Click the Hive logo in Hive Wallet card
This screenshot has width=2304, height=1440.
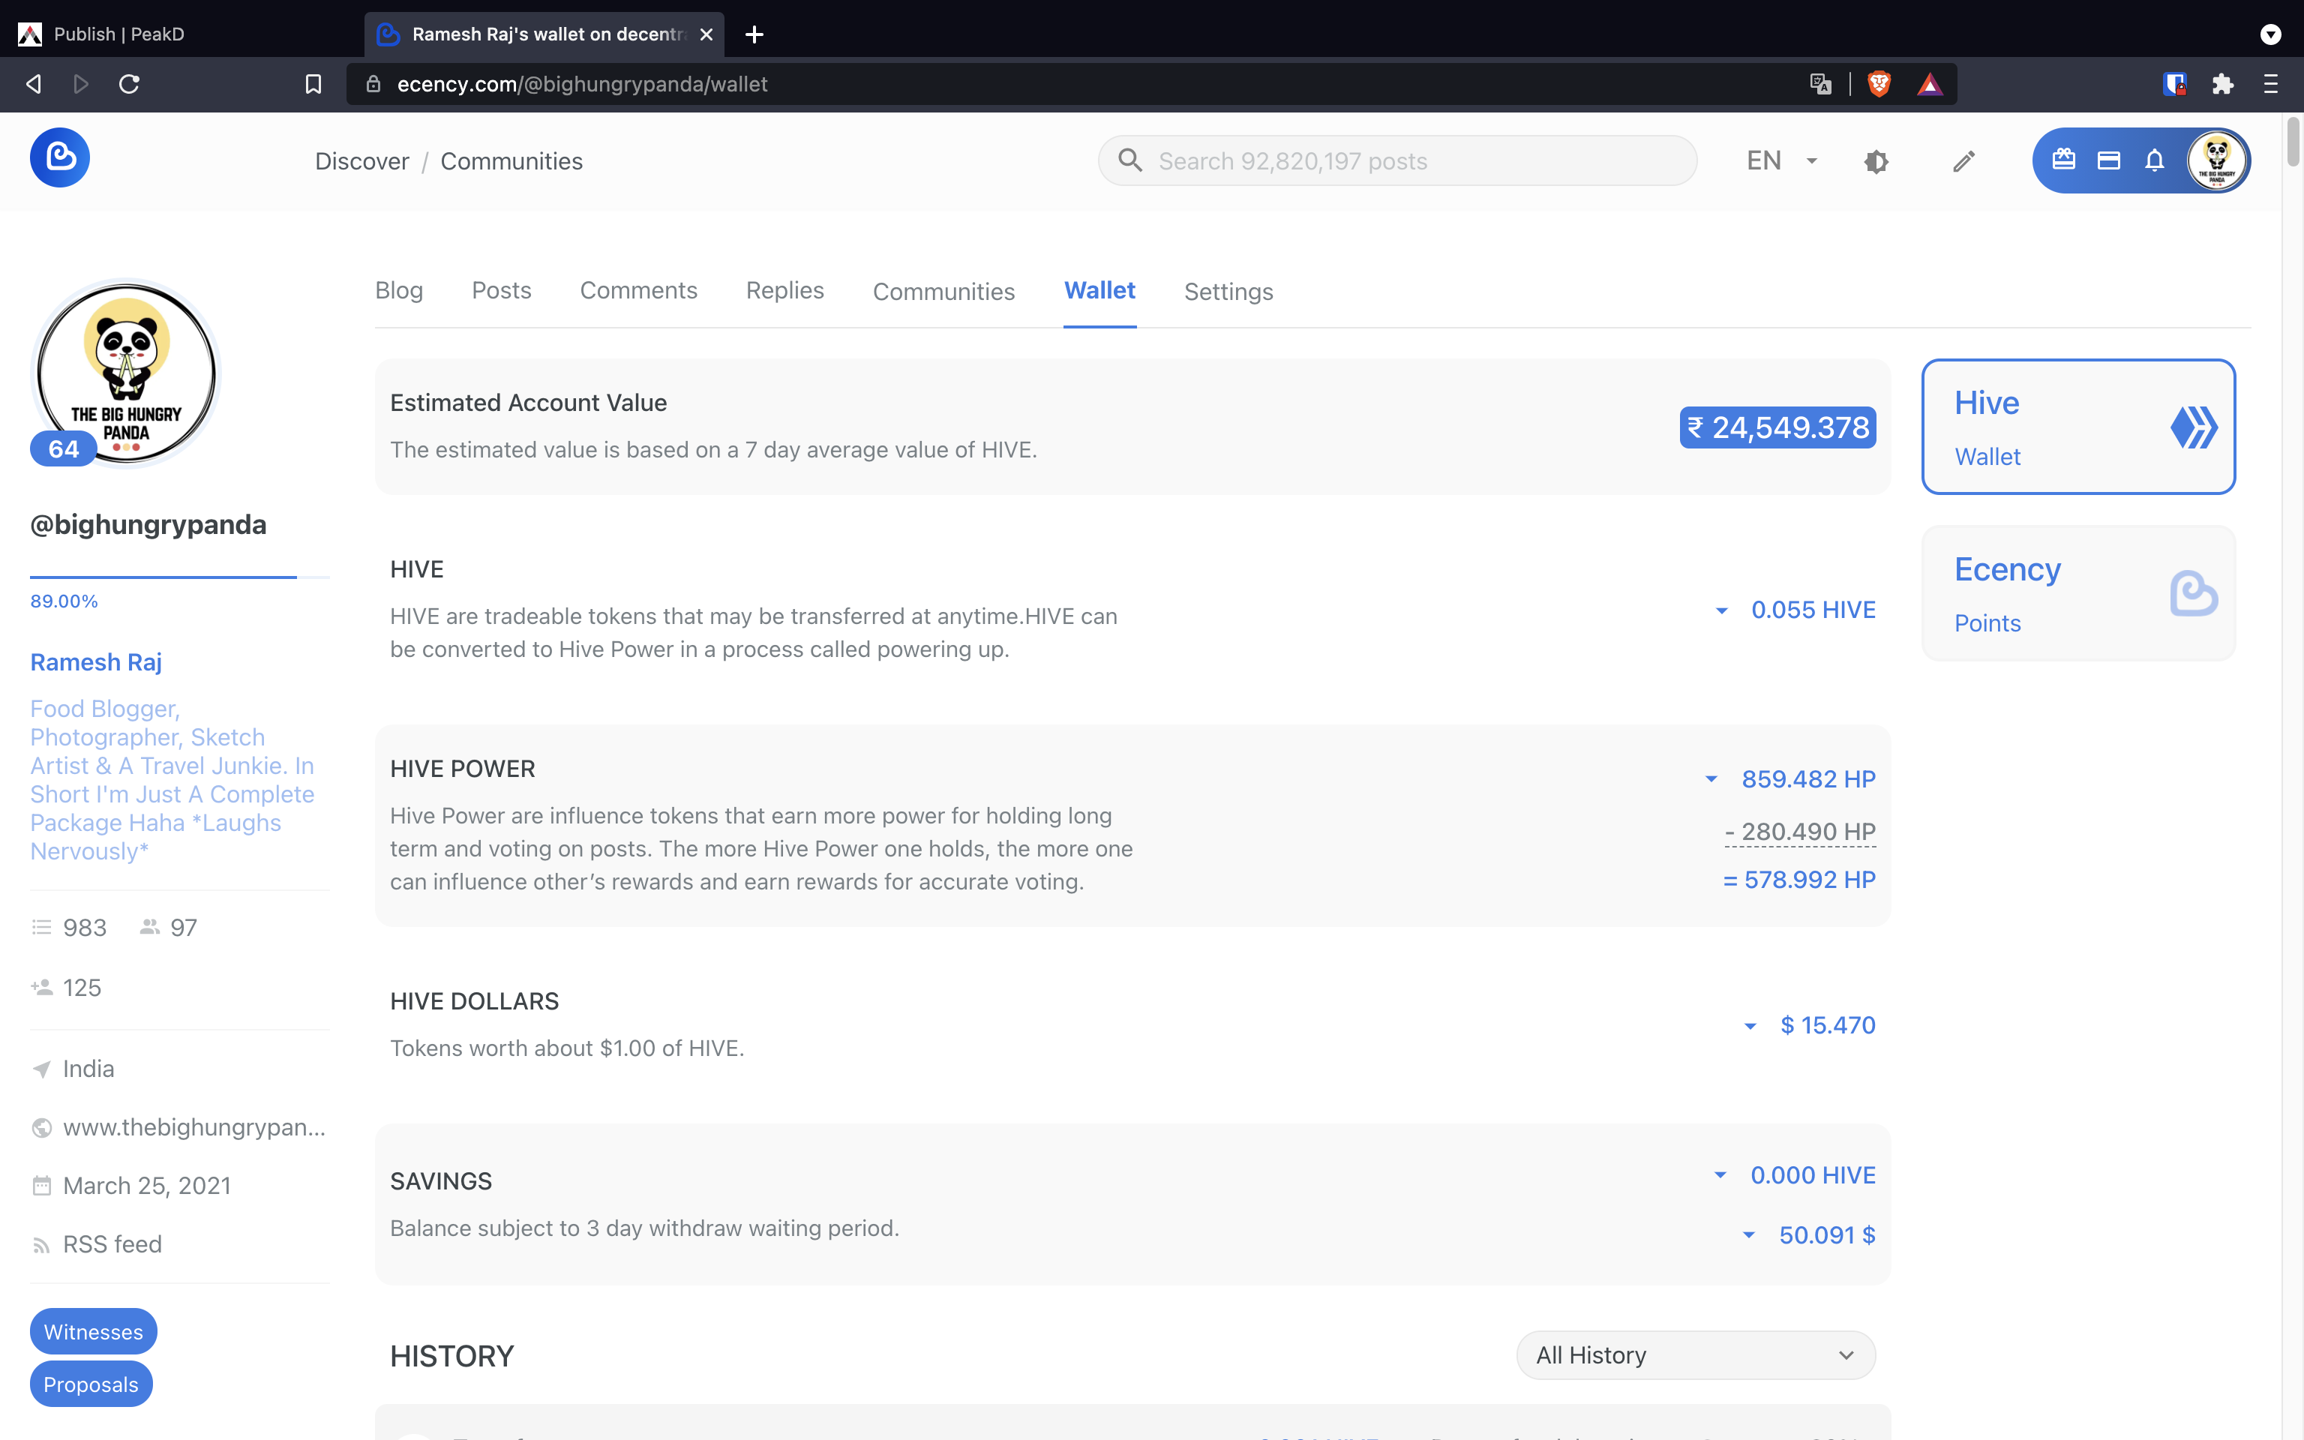pos(2194,427)
